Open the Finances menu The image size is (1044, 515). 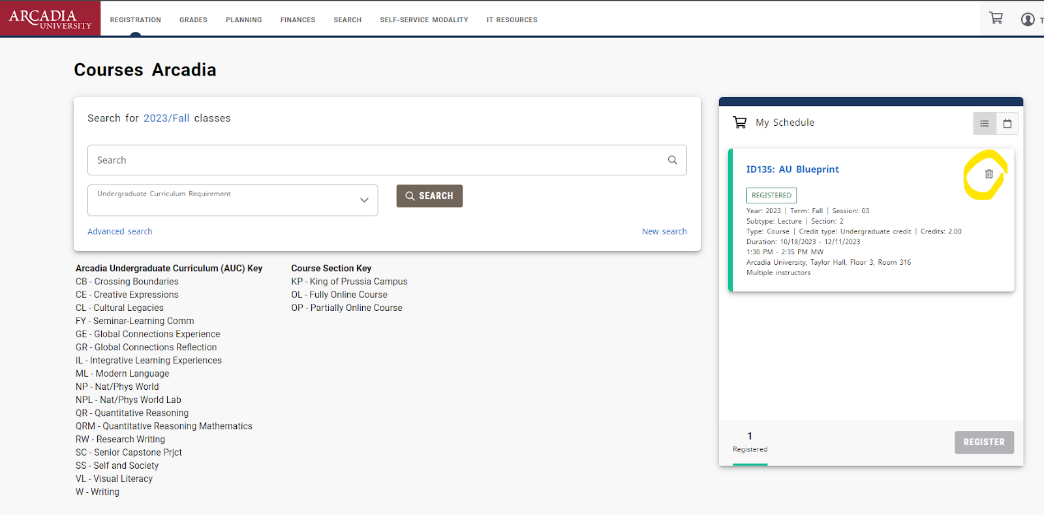298,20
